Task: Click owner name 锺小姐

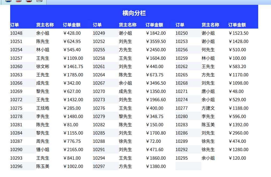Action: 43,150
